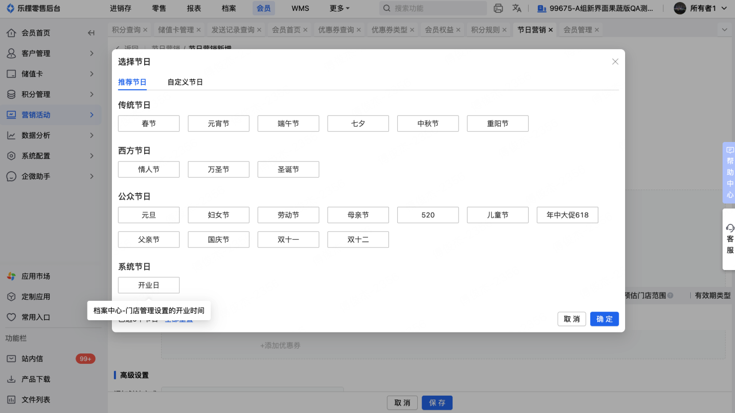Select the 年中大促618 holiday option
Image resolution: width=735 pixels, height=413 pixels.
[567, 215]
